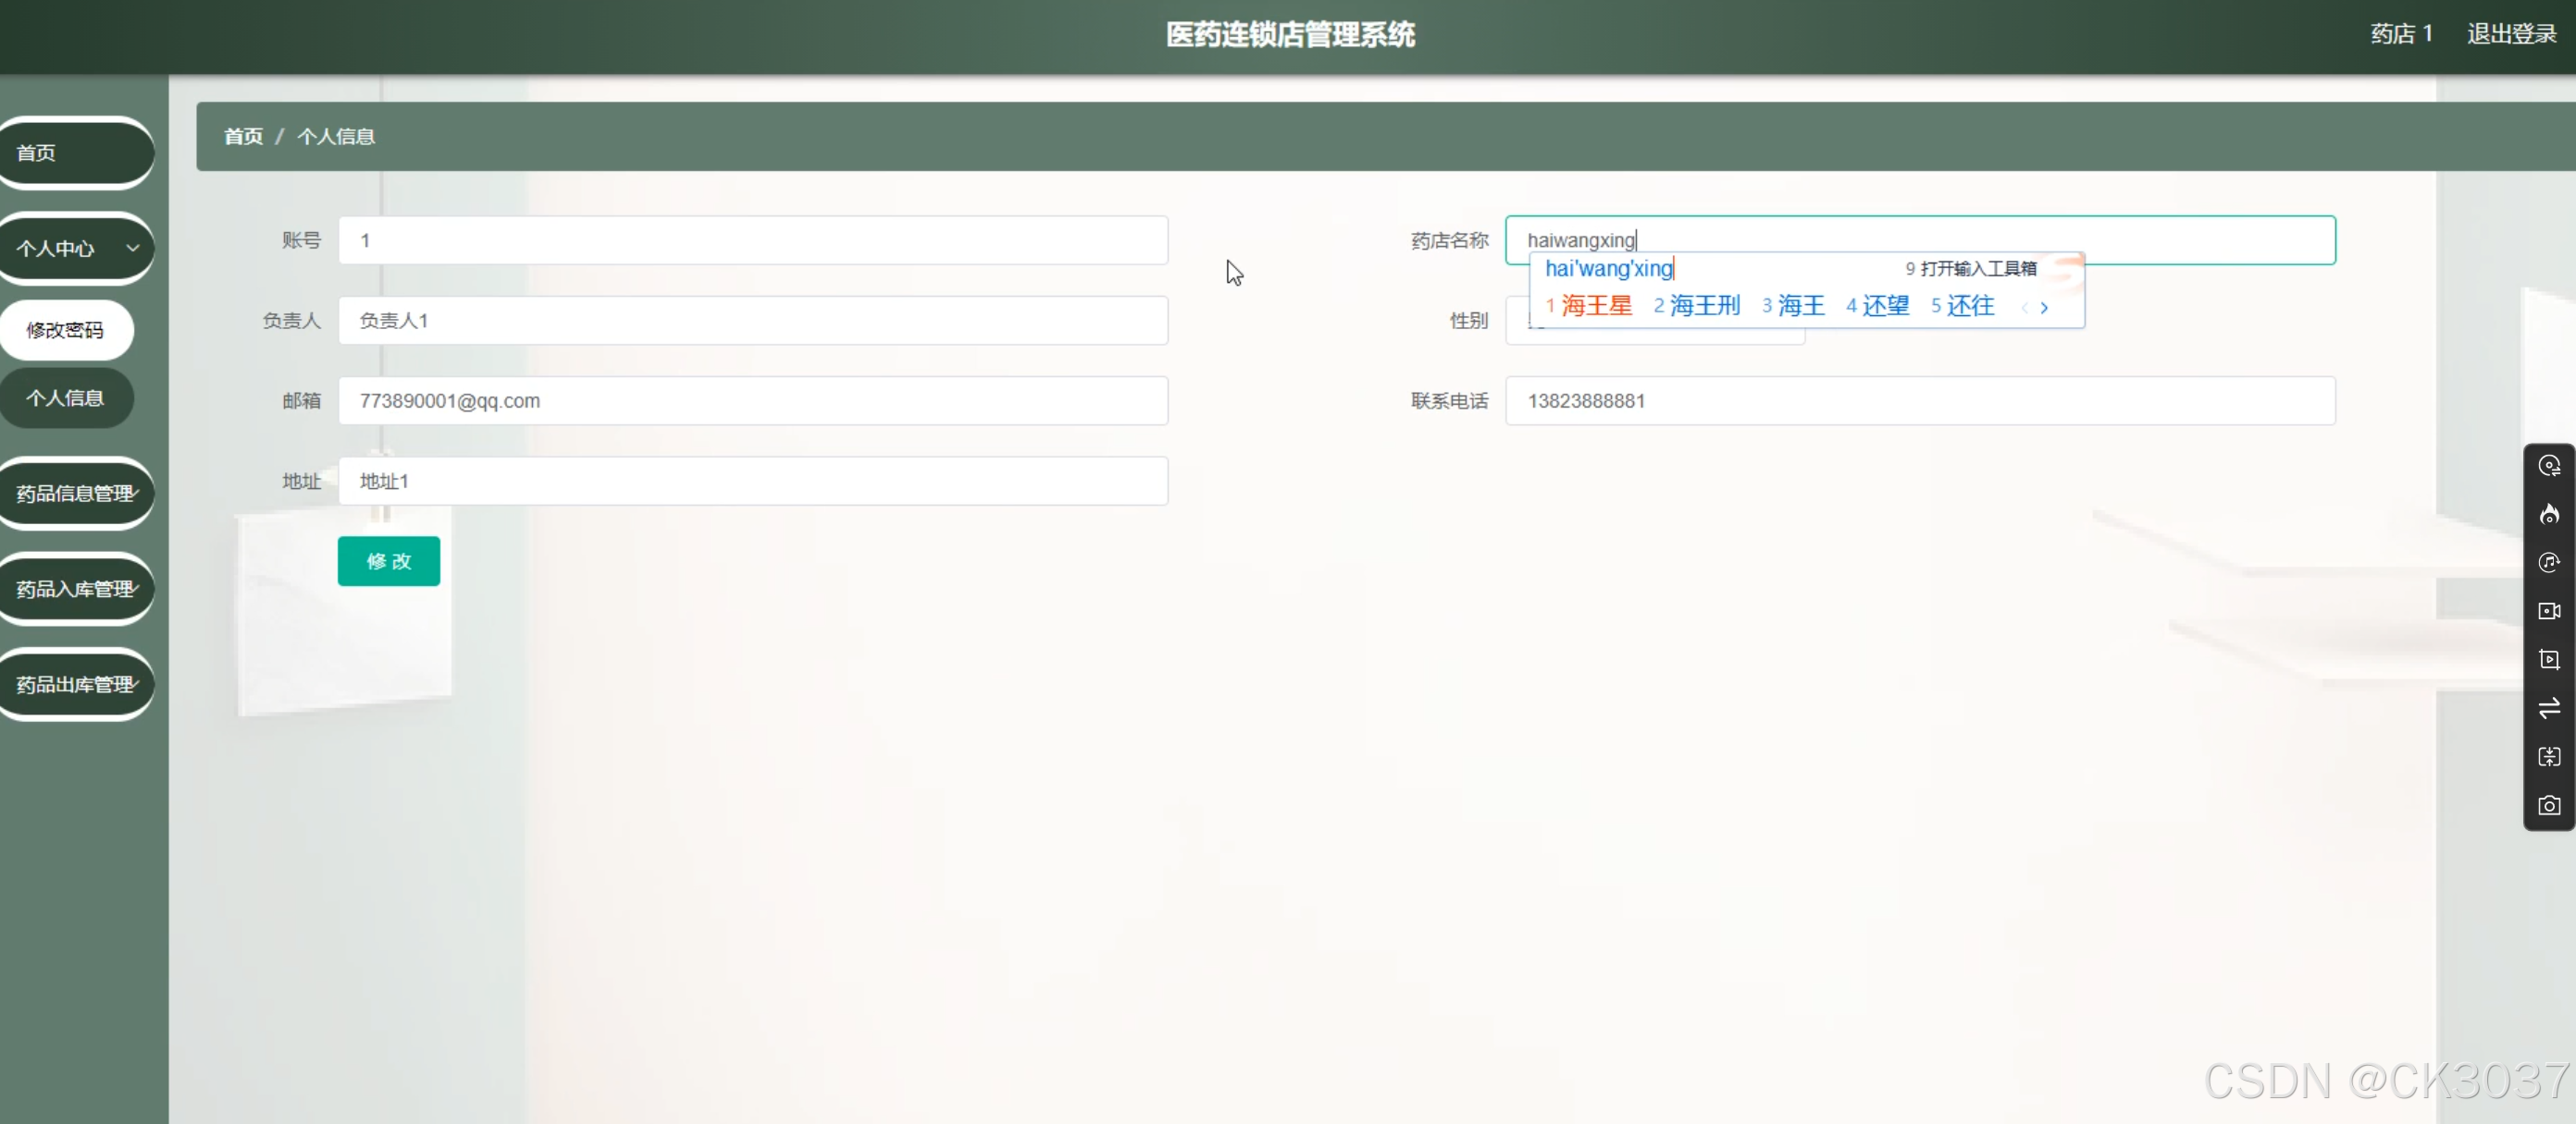Click the import/download icon in right toolbar
This screenshot has height=1124, width=2576.
coord(2549,756)
